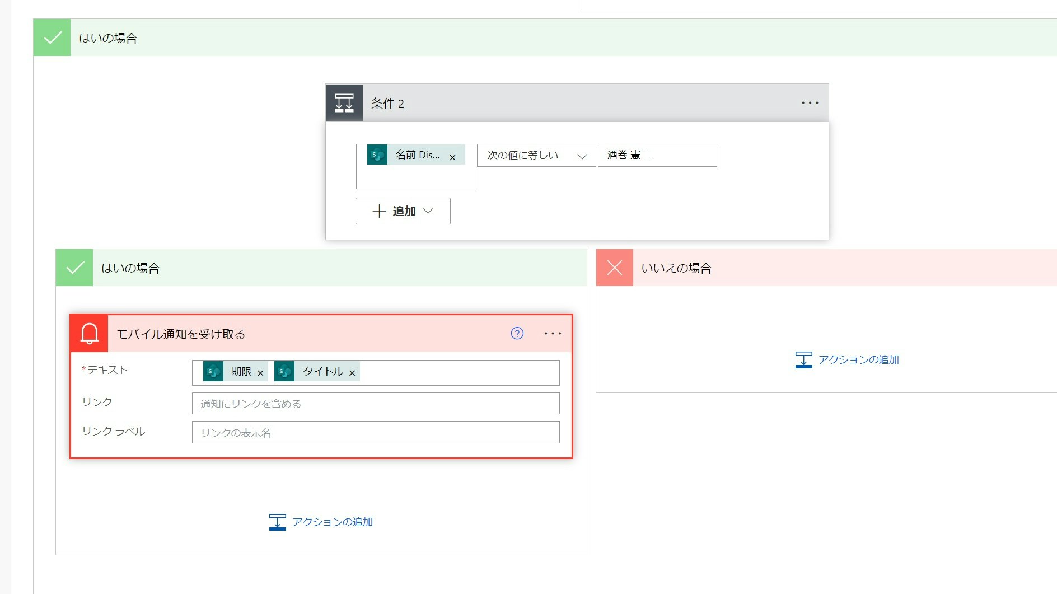Click the テキスト field label
The height and width of the screenshot is (594, 1057).
107,370
